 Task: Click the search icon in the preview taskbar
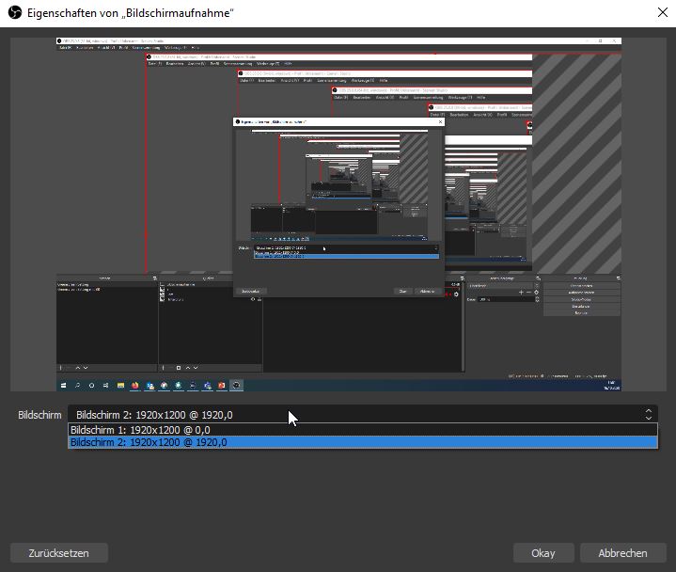click(x=77, y=385)
